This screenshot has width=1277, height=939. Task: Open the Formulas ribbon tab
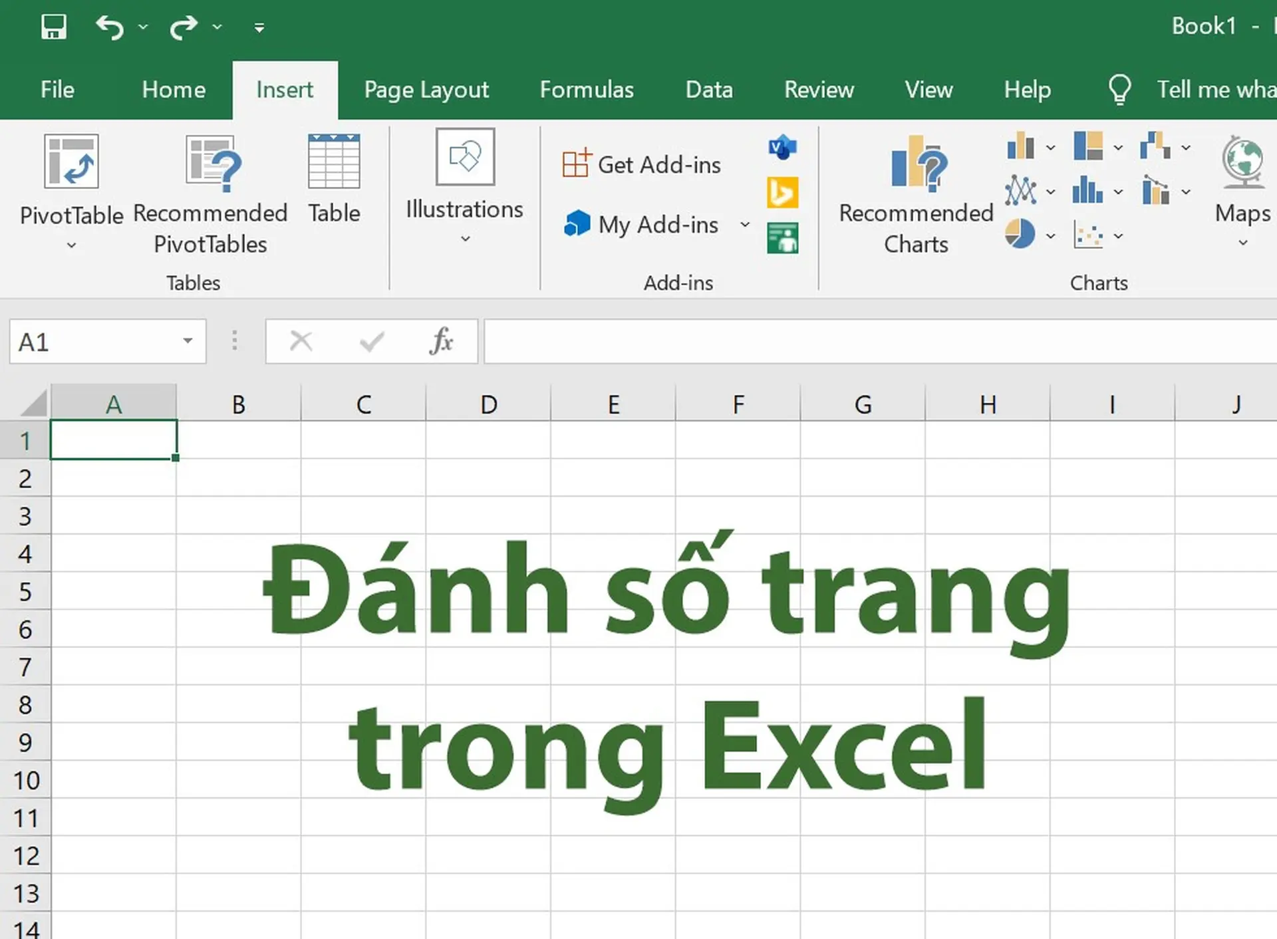(x=587, y=90)
